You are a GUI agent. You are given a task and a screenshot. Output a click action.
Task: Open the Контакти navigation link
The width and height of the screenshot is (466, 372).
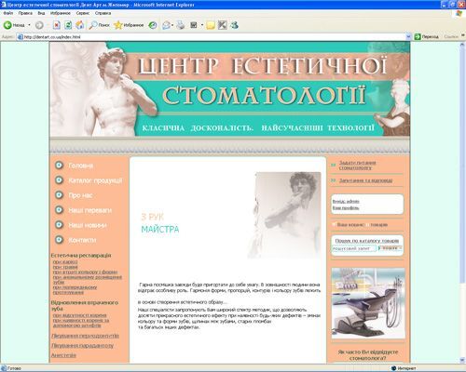pos(82,240)
